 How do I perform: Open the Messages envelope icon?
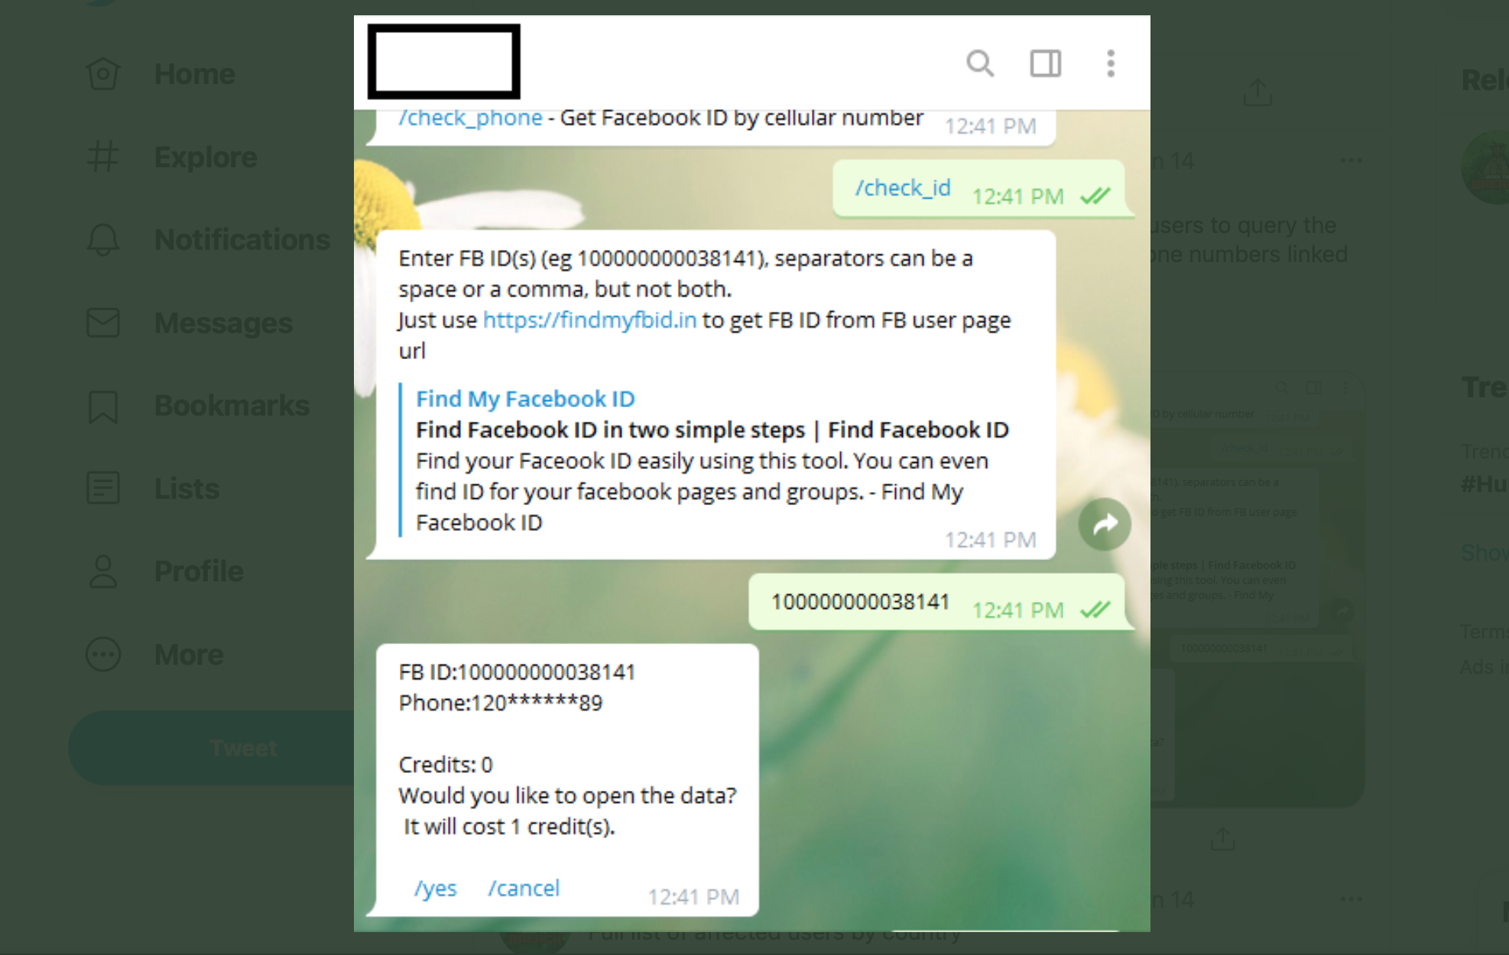[103, 322]
